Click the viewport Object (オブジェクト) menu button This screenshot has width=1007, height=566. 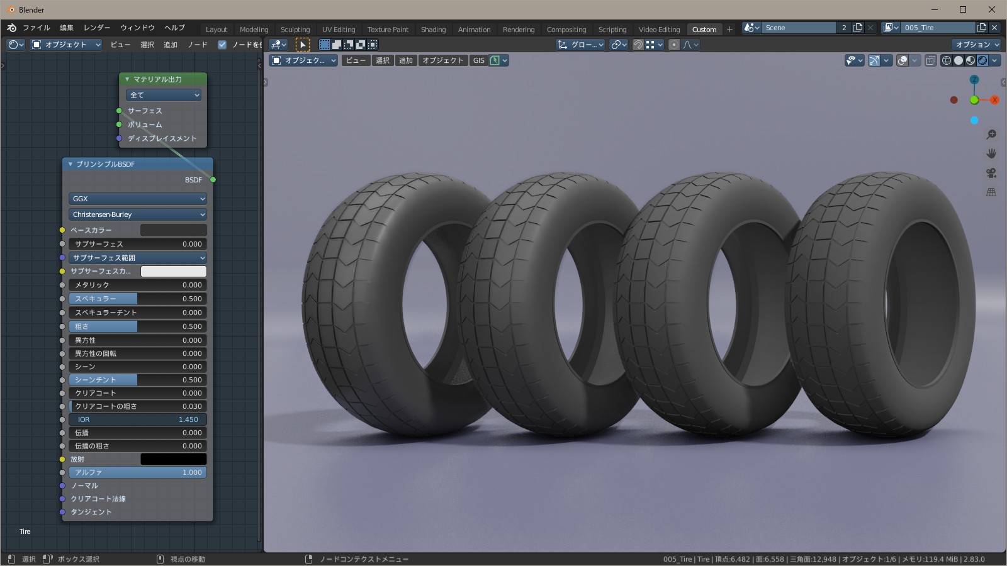(x=443, y=60)
